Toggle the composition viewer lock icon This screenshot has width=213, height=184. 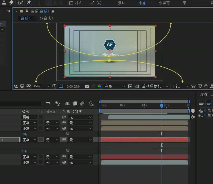pos(27,11)
